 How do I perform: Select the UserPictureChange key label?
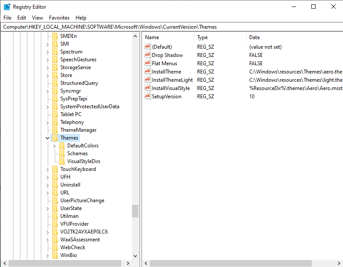[82, 200]
